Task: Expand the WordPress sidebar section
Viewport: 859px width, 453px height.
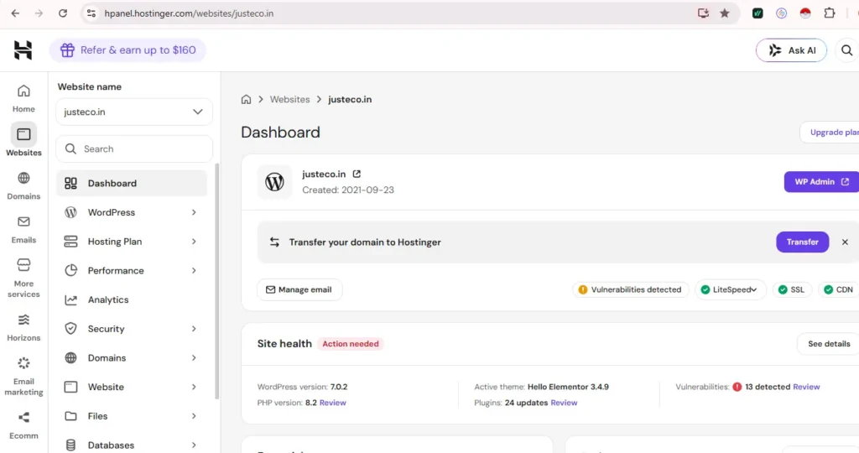Action: (132, 212)
